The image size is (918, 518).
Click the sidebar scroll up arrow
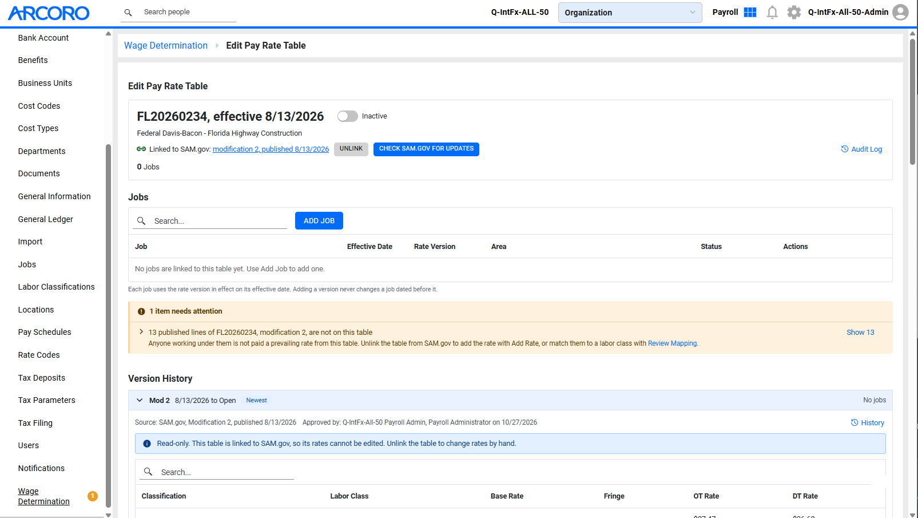click(x=108, y=34)
